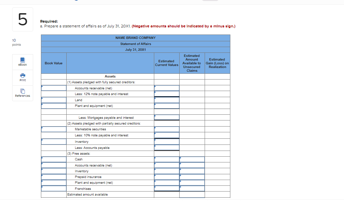
Task: Click the 'NAME BRAND COMPANY' title
Action: point(136,38)
